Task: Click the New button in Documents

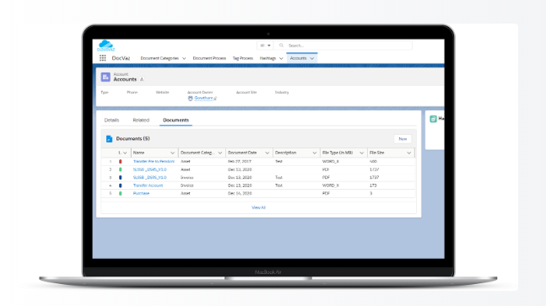Action: [403, 139]
